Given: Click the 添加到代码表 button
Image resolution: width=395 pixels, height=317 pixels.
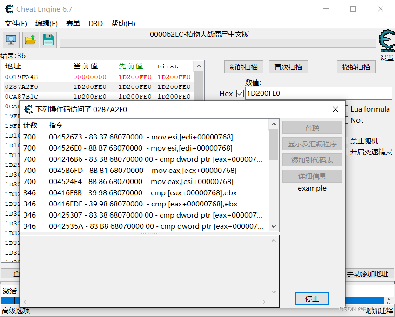Looking at the screenshot, I should click(312, 160).
